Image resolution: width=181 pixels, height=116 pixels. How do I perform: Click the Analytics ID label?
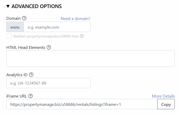point(17,75)
